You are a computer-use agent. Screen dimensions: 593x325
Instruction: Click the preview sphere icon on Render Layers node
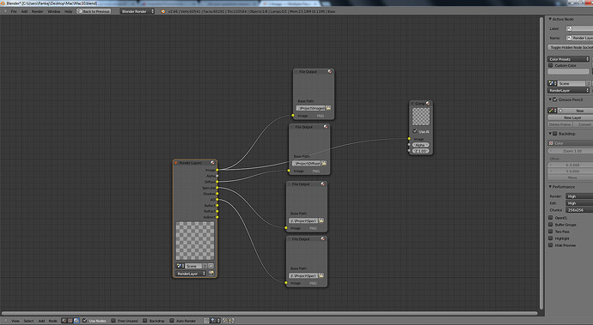point(212,163)
